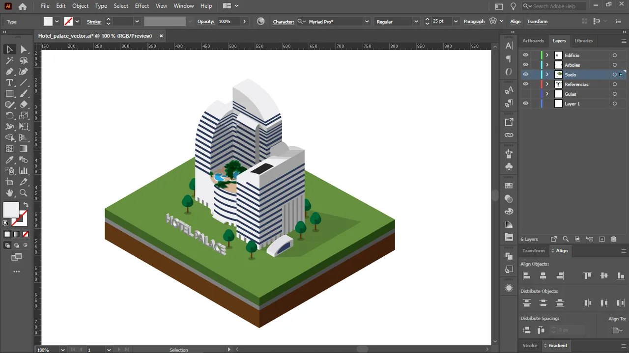Click the Paragraph link in the control bar

coord(474,22)
